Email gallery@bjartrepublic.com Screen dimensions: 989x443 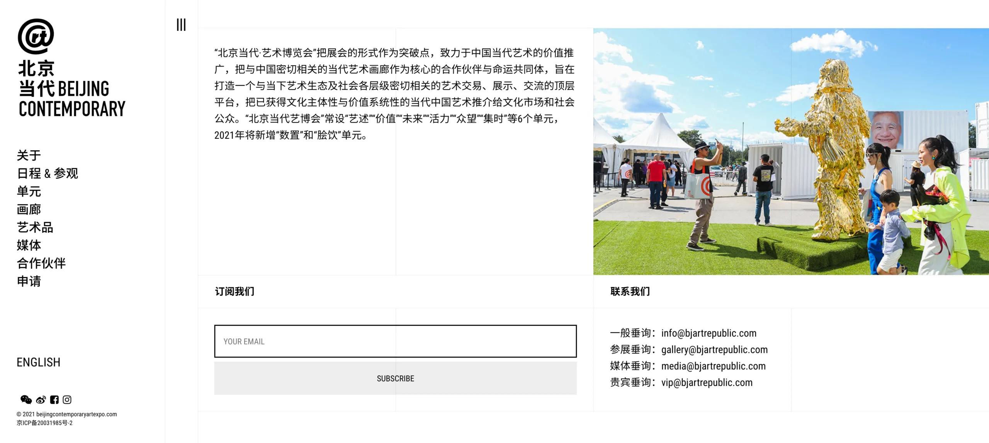714,350
